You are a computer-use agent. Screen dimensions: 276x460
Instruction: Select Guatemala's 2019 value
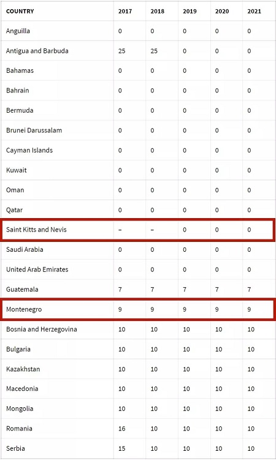click(x=185, y=290)
